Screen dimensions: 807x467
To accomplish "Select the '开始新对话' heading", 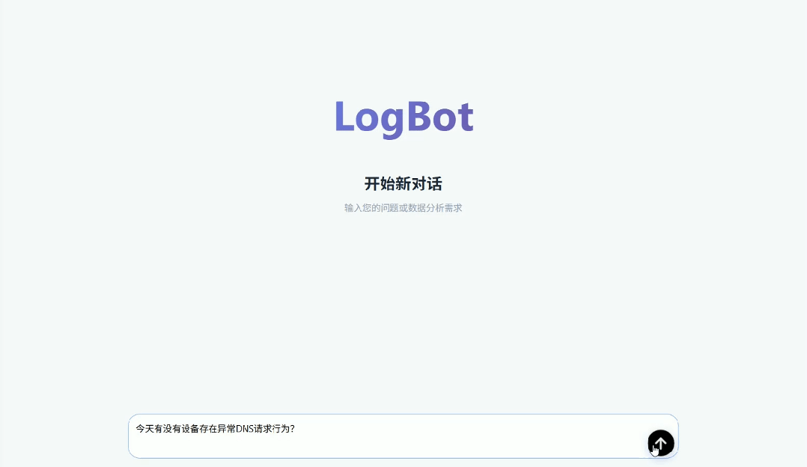I will click(x=403, y=183).
